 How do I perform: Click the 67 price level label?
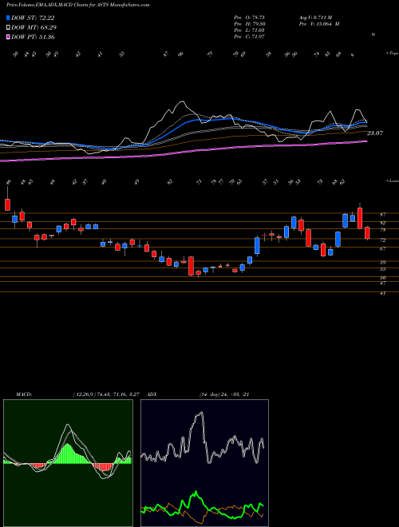pyautogui.click(x=382, y=248)
